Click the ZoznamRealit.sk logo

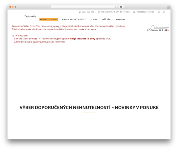[158, 28]
